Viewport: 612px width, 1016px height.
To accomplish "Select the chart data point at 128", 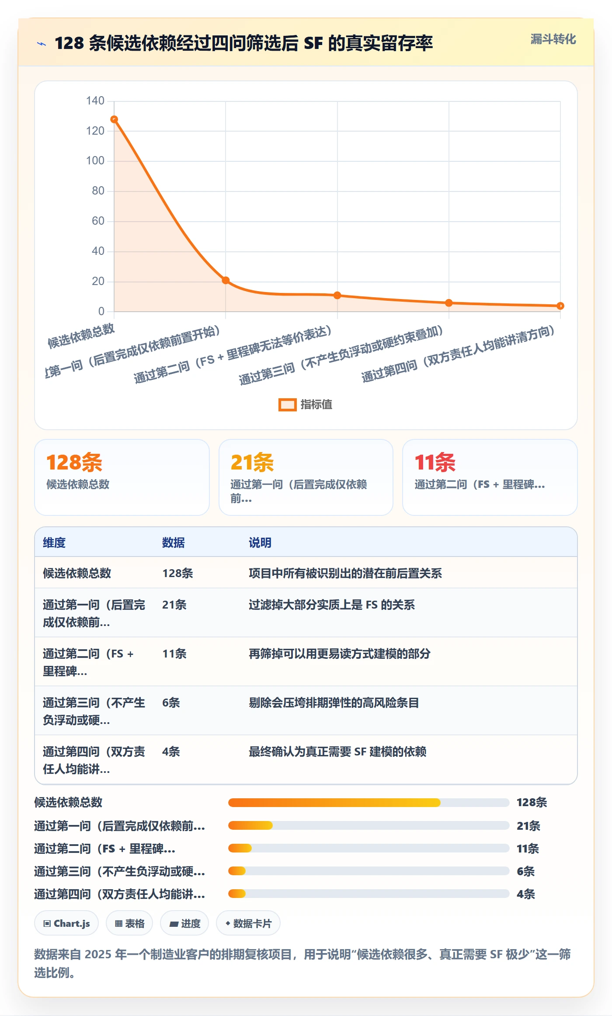I will [114, 119].
